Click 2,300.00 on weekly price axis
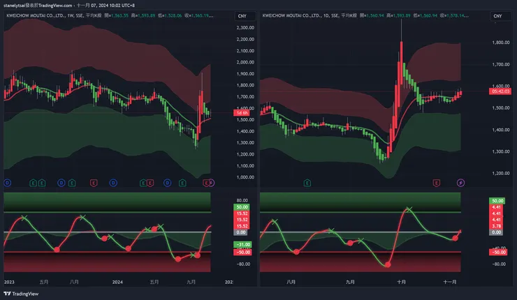This screenshot has width=517, height=300. pyautogui.click(x=245, y=28)
